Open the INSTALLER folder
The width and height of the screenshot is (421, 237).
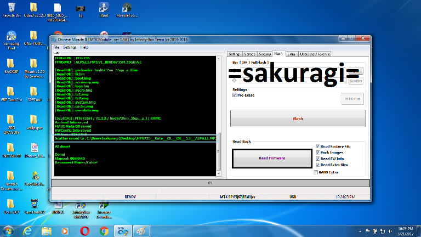coord(12,150)
